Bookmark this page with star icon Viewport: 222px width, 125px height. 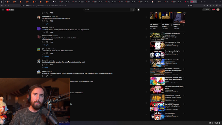[x=191, y=6]
